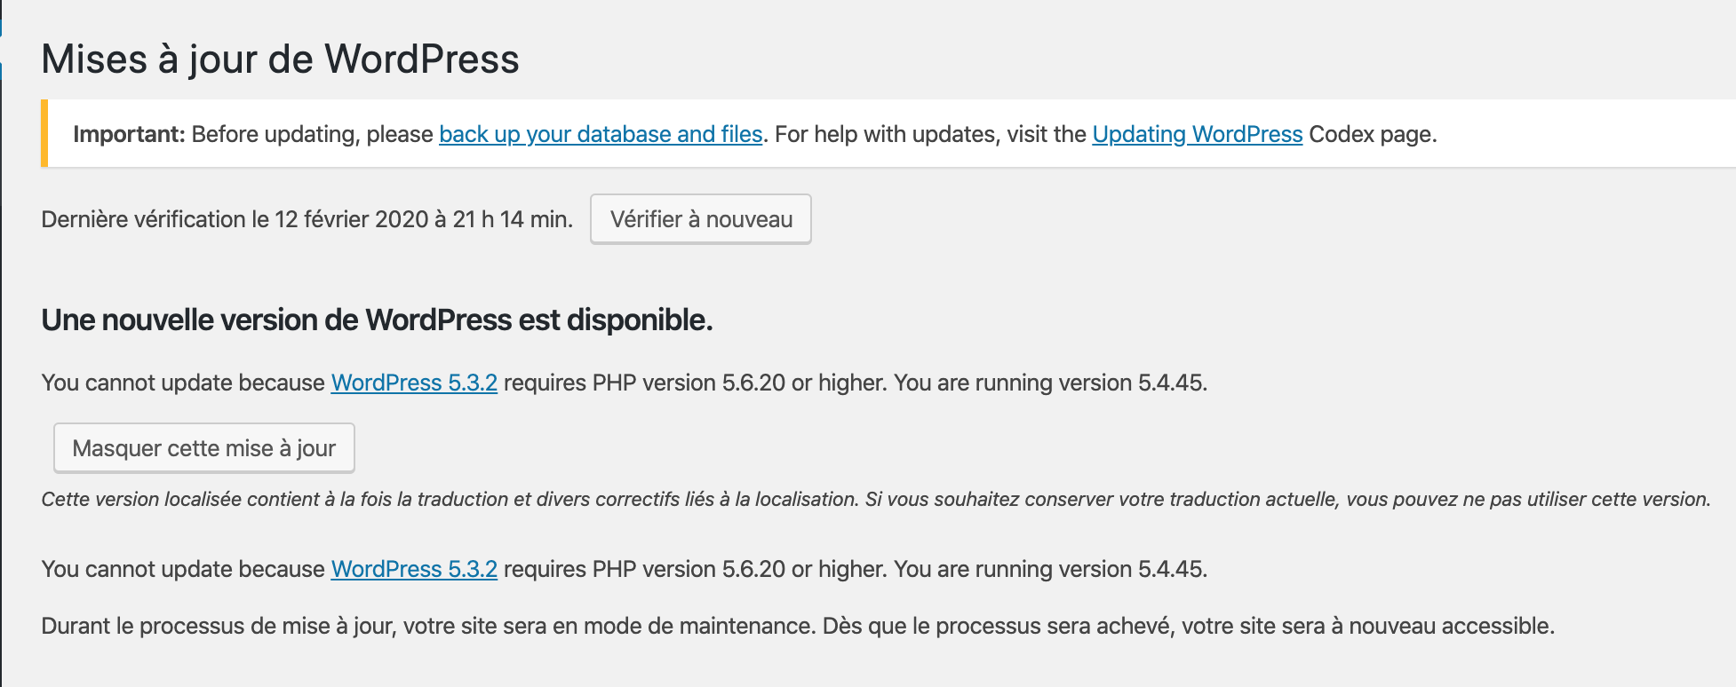
Task: Click the "Mises à jour de WordPress" page title
Action: tap(280, 59)
